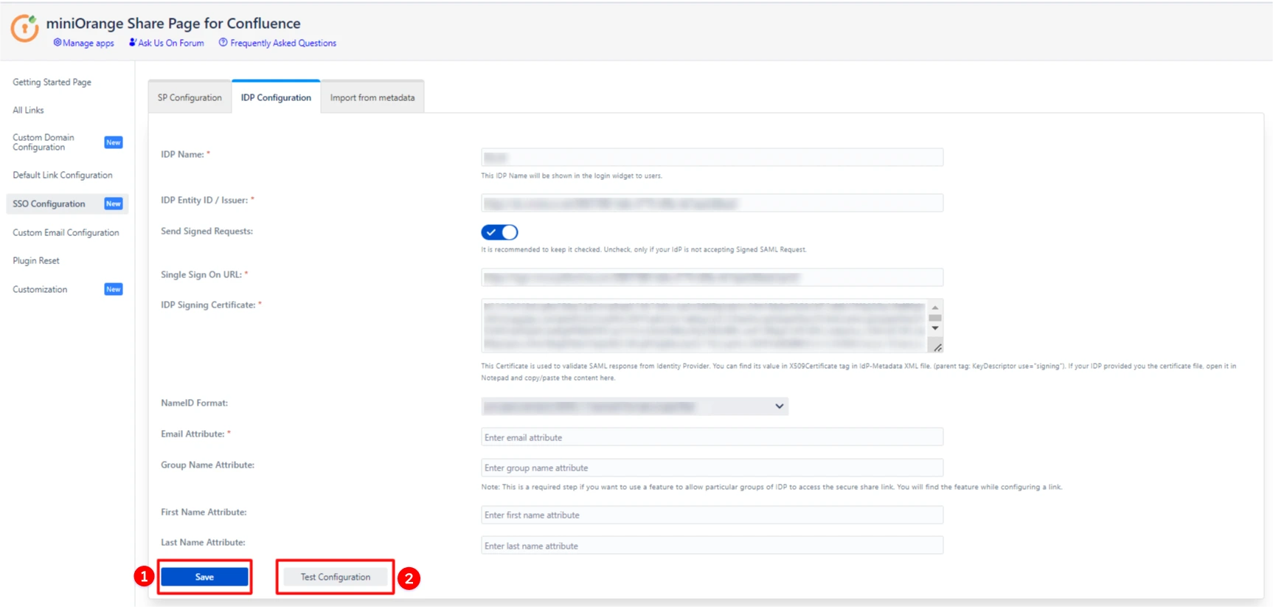Image resolution: width=1273 pixels, height=607 pixels.
Task: Click the Test Configuration button
Action: [336, 577]
